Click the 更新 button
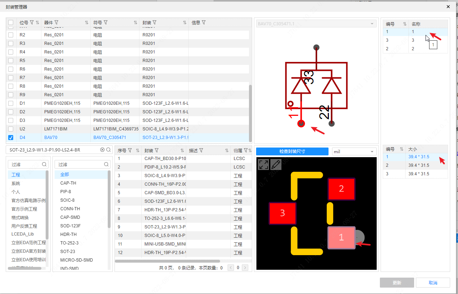This screenshot has width=458, height=294. 397,283
